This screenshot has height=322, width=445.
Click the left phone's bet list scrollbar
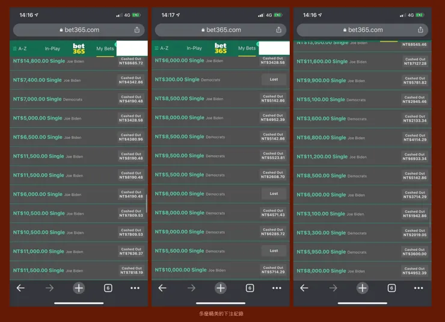(147, 203)
